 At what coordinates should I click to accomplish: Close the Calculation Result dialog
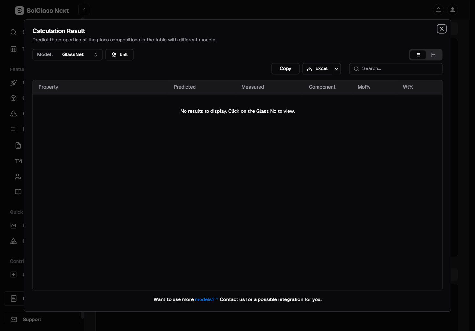(442, 29)
